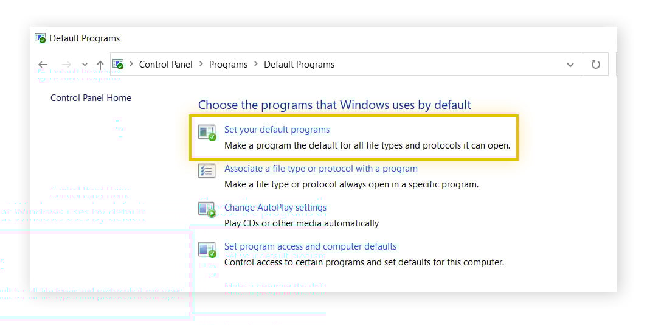Refresh the Default Programs page
650x325 pixels.
(595, 65)
